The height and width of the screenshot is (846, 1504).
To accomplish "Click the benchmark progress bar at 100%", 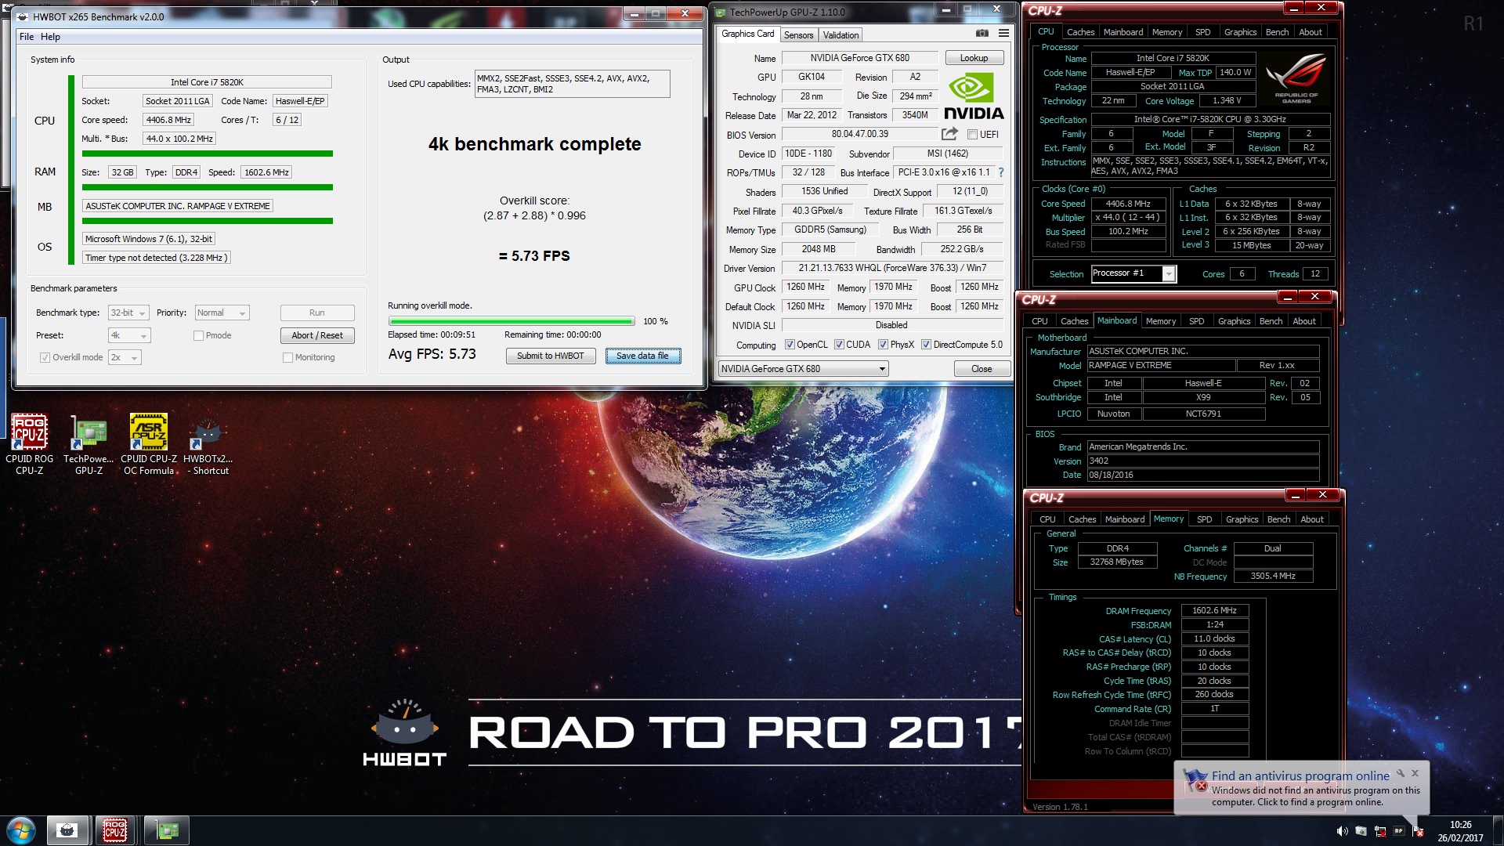I will pyautogui.click(x=512, y=321).
